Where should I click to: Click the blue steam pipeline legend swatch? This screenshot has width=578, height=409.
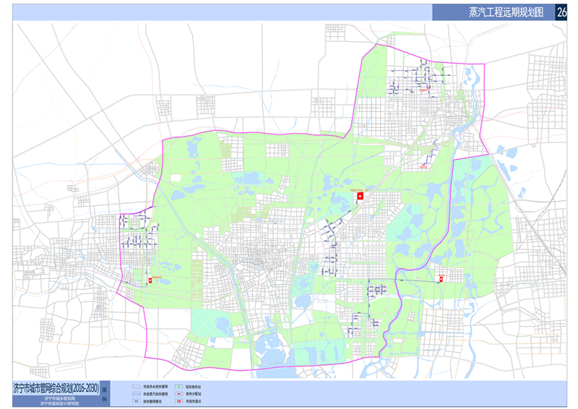pyautogui.click(x=137, y=394)
